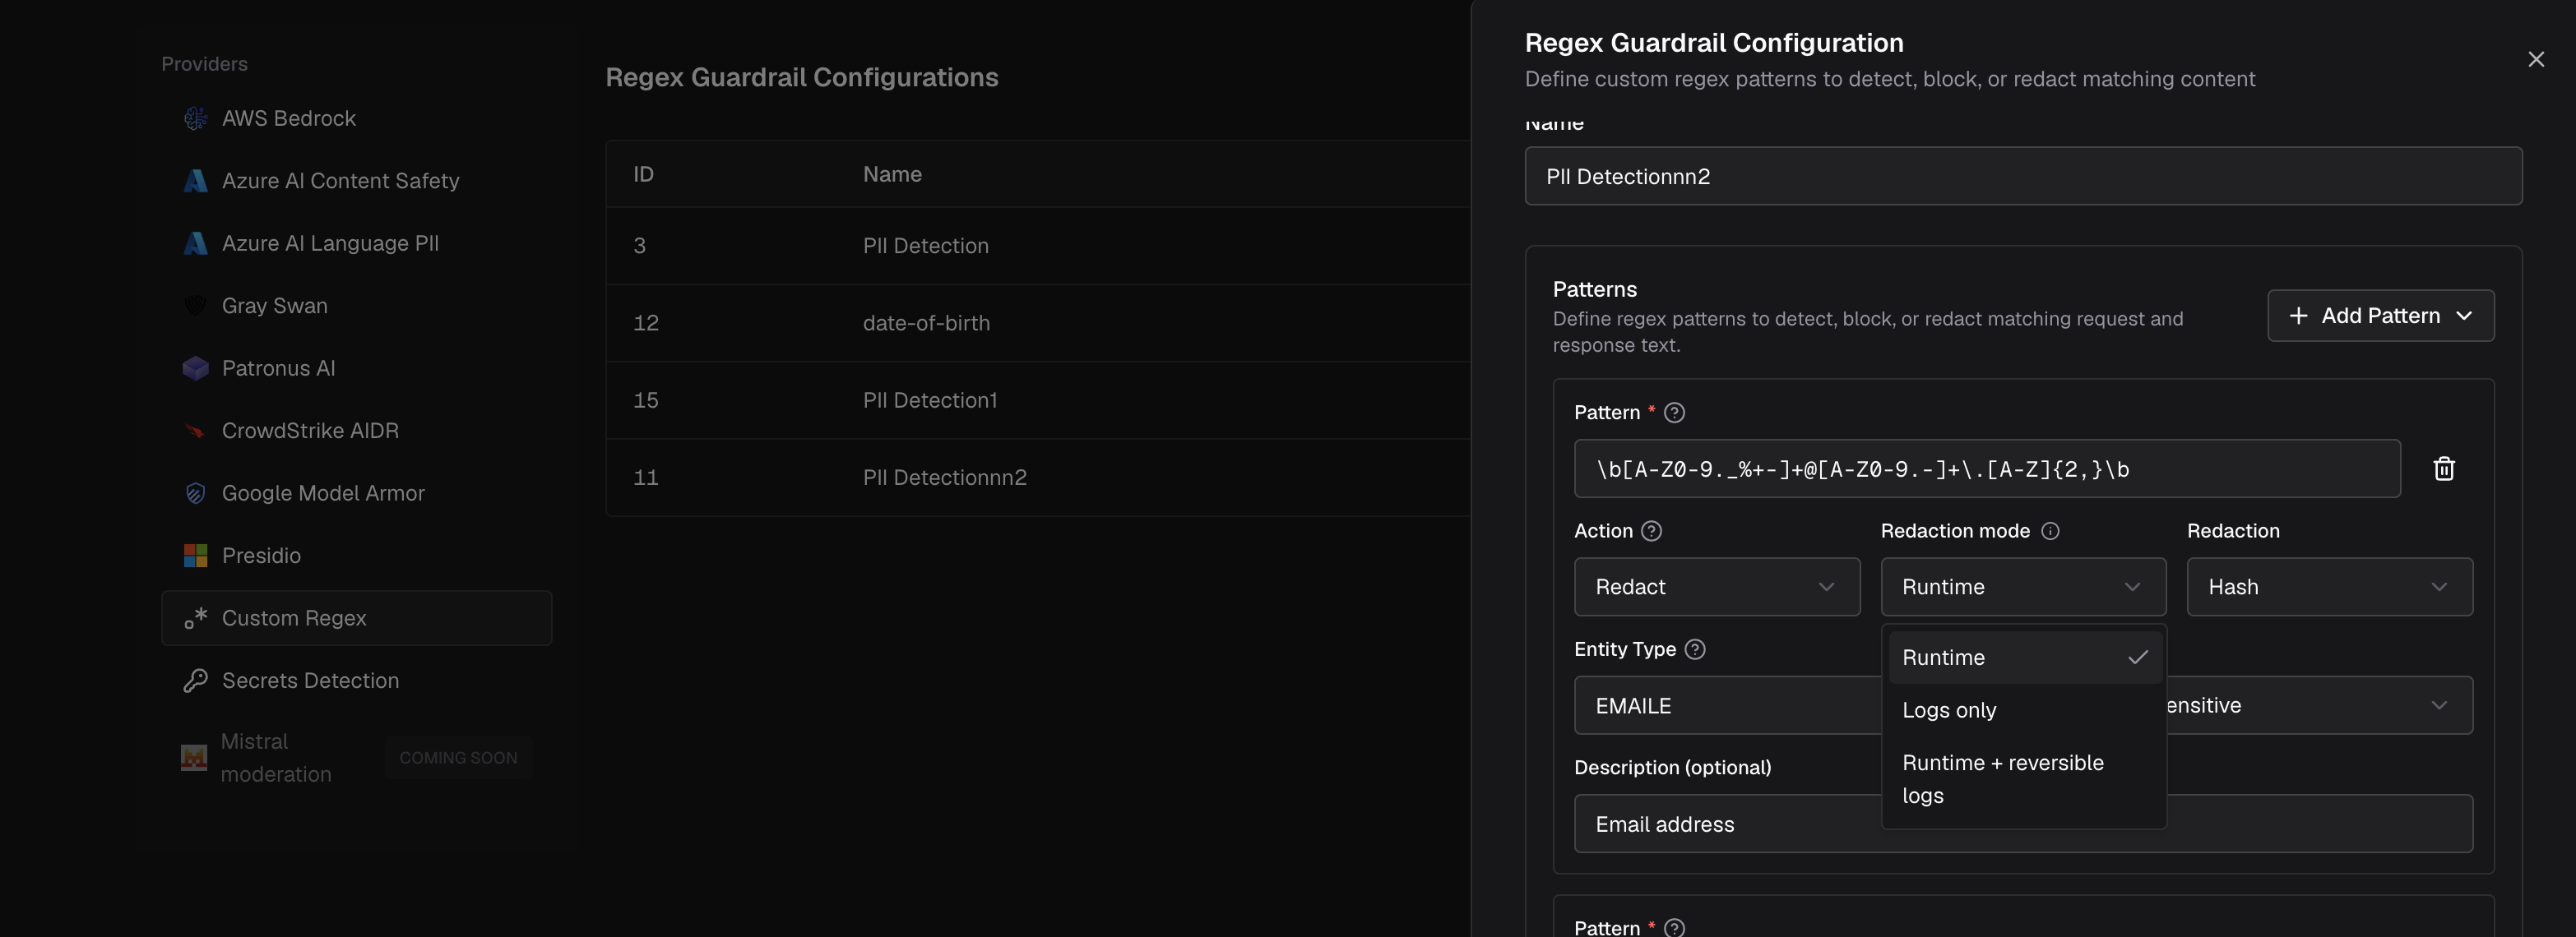Click the Gray Swan provider icon
Screen dimensions: 2576x937
point(195,306)
